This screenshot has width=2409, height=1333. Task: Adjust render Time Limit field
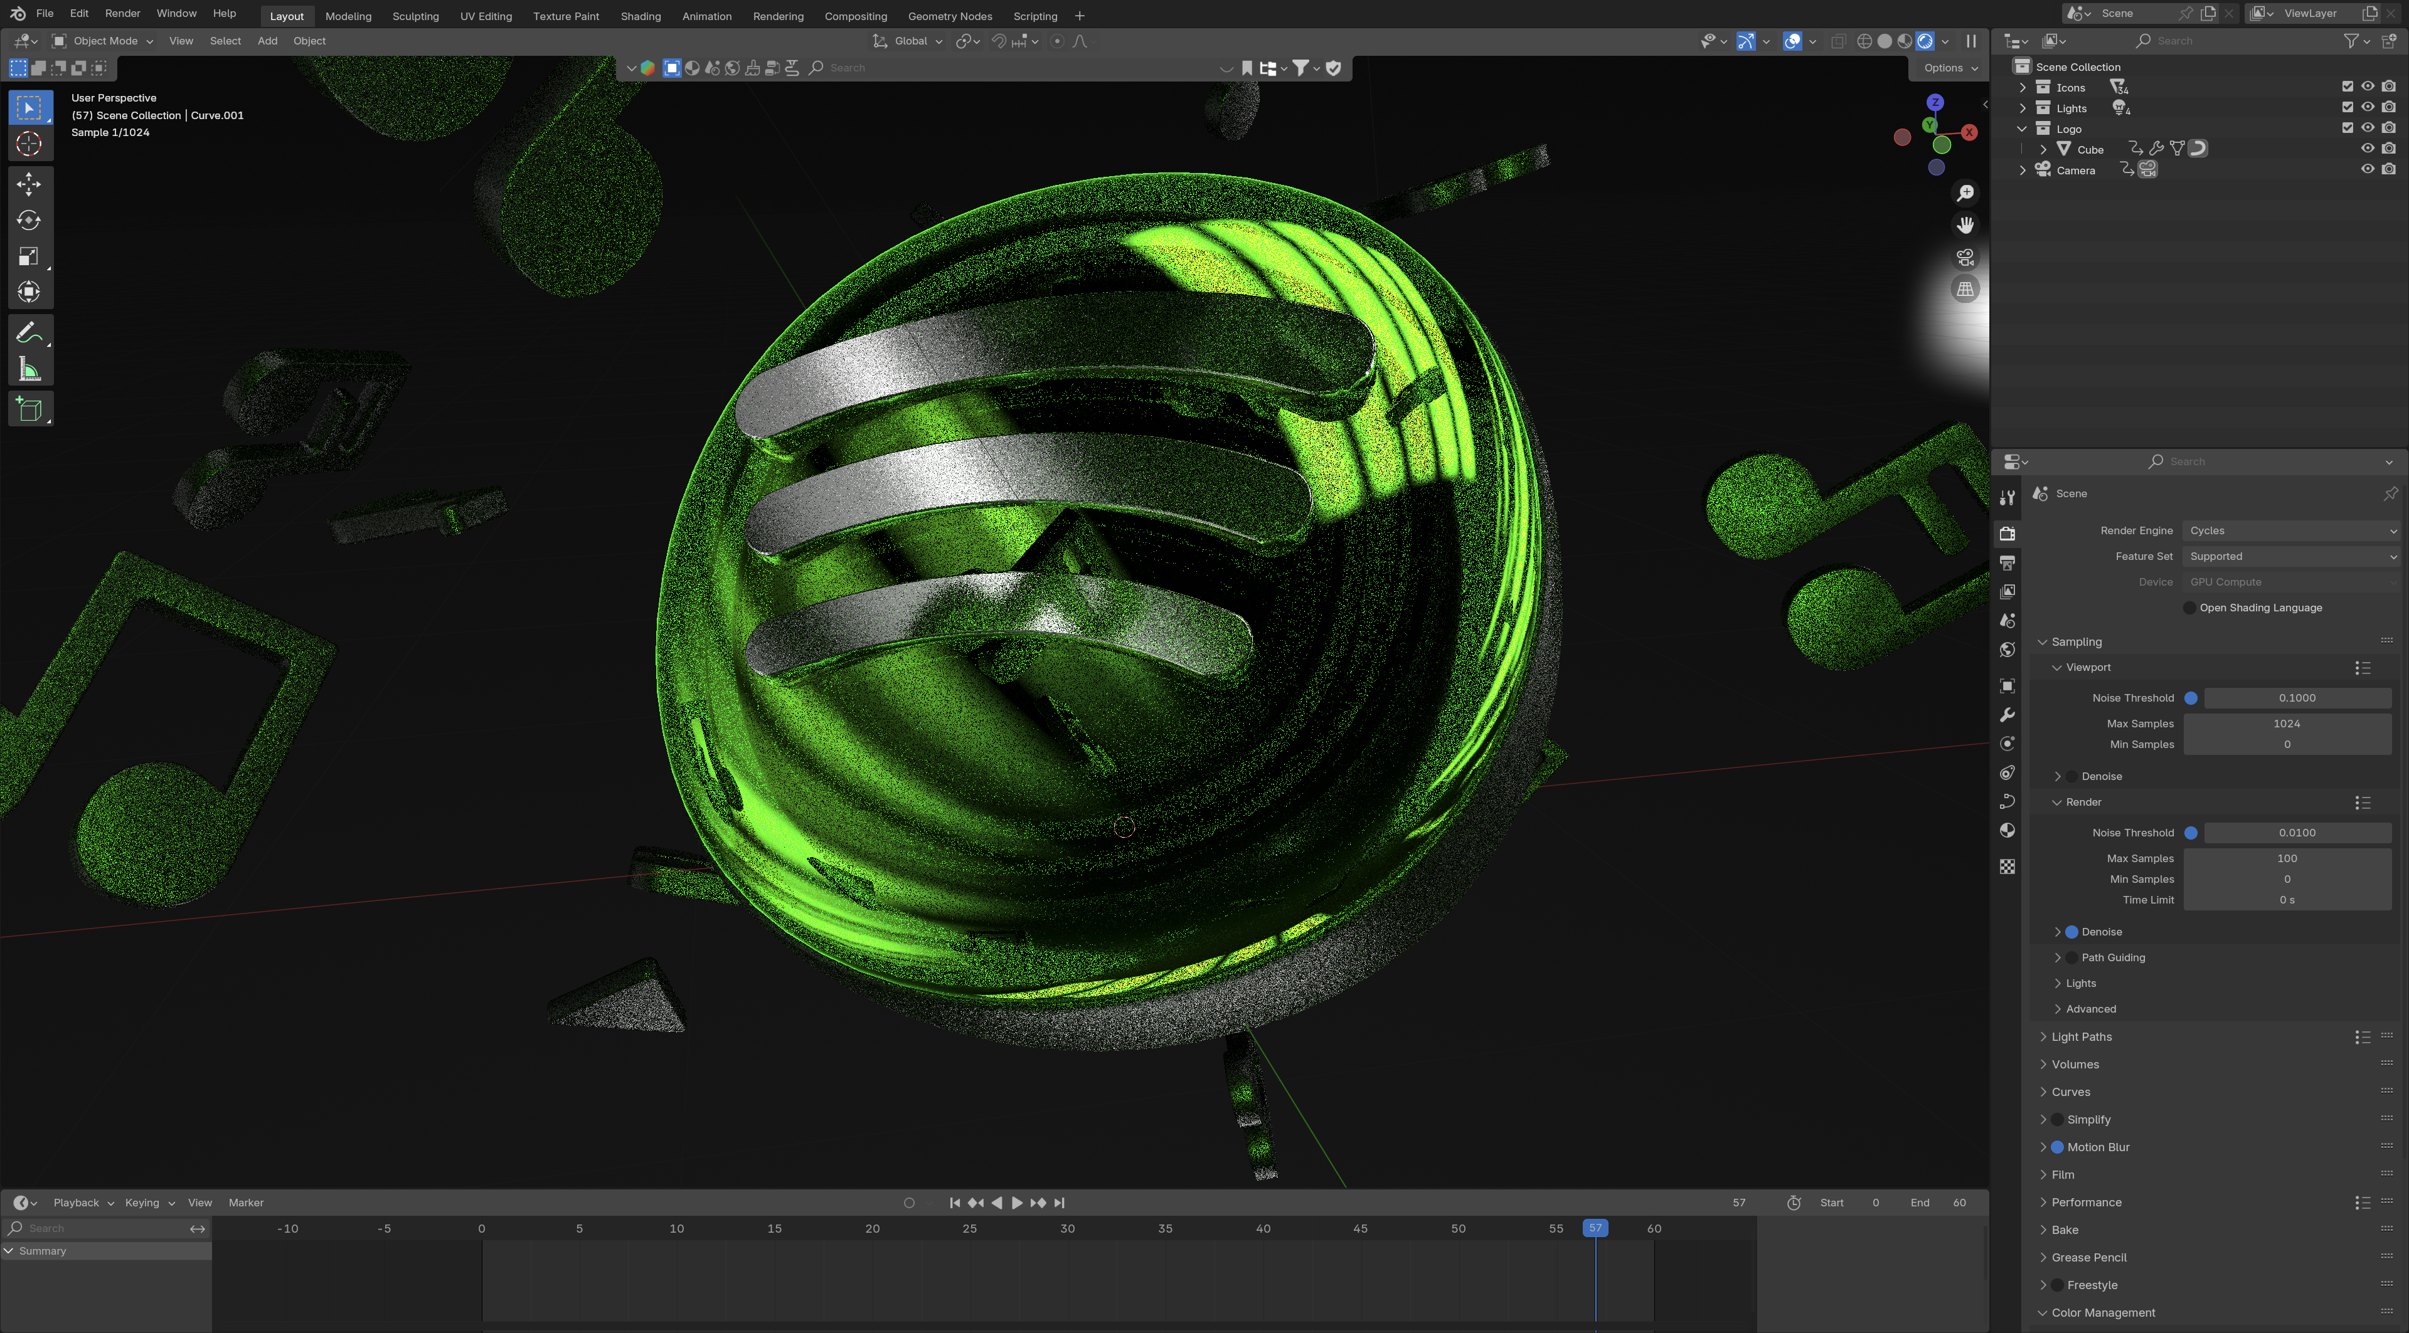coord(2287,900)
